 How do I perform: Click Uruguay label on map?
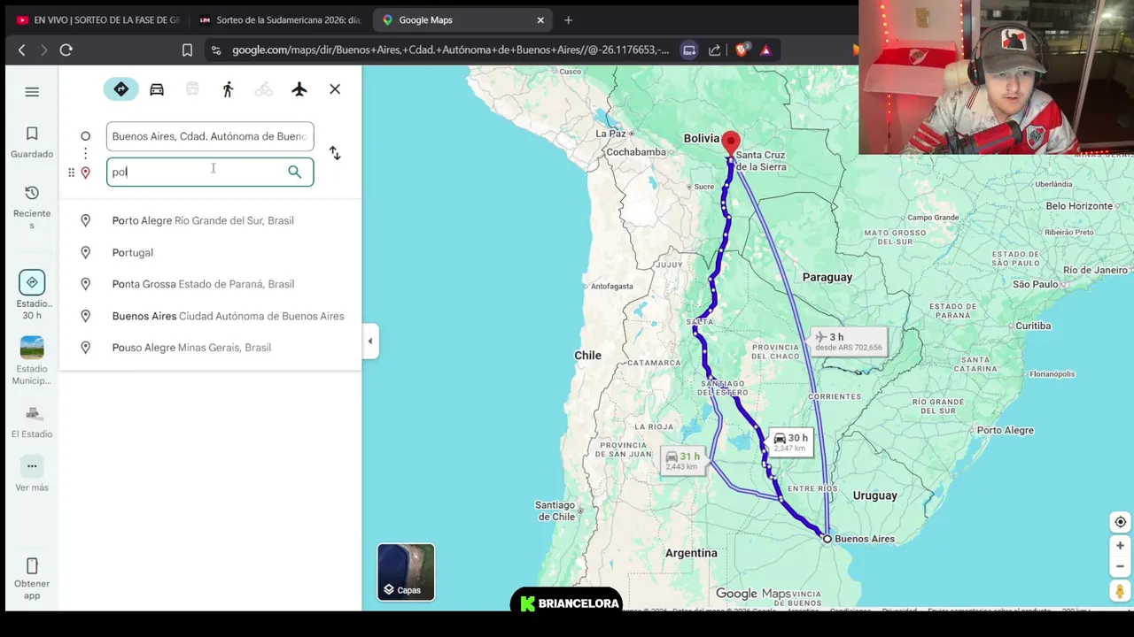874,495
